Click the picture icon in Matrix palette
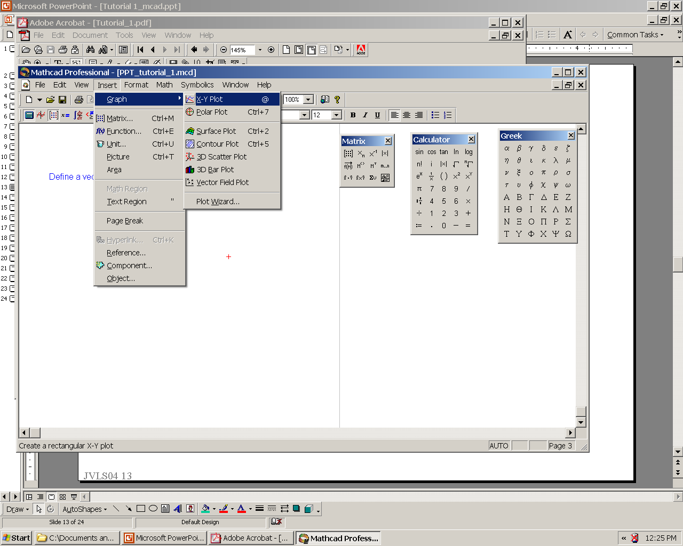The image size is (683, 546). point(385,178)
